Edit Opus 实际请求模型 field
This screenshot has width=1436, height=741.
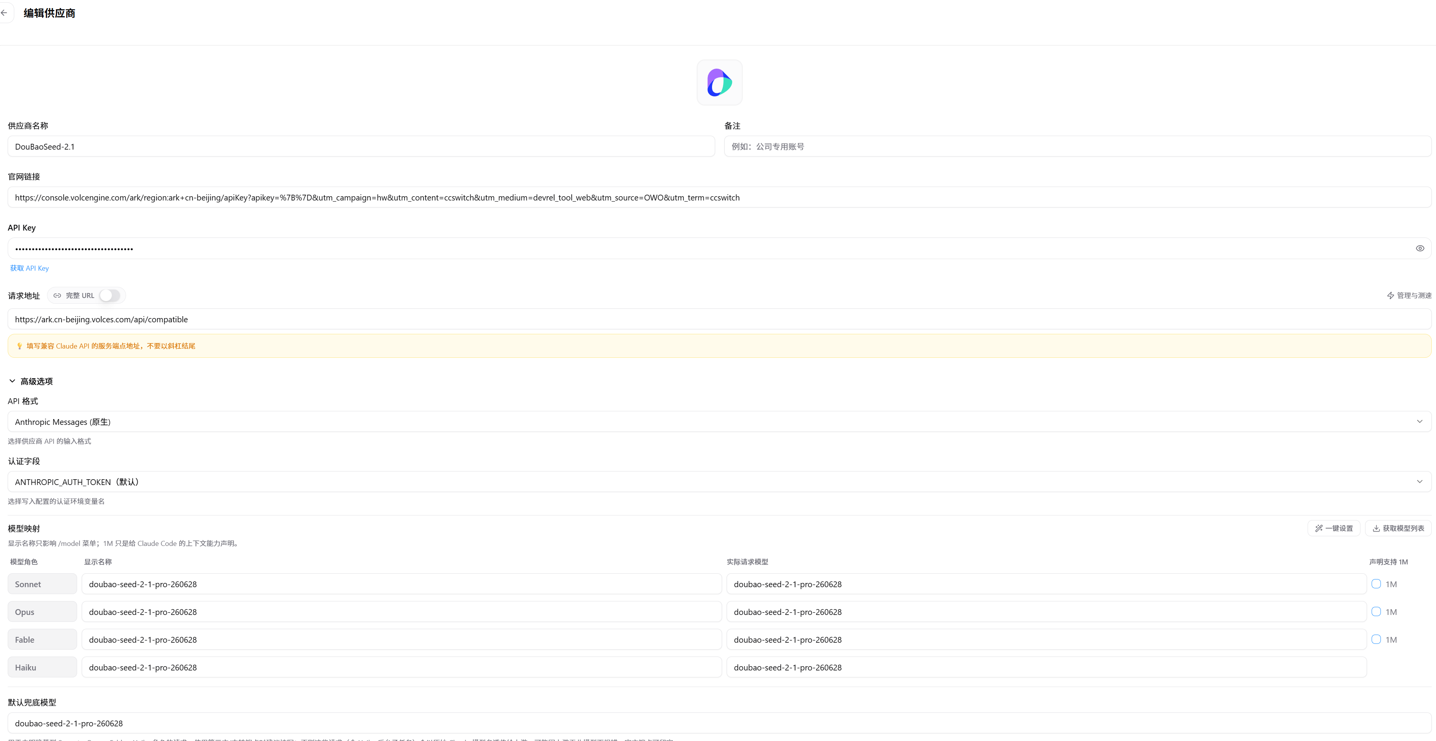[1046, 611]
